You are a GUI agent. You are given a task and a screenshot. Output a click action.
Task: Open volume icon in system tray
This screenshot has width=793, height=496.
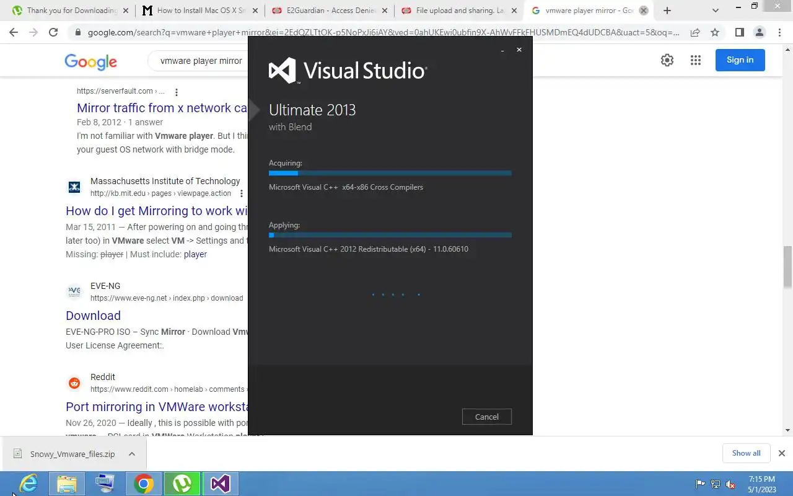(730, 484)
